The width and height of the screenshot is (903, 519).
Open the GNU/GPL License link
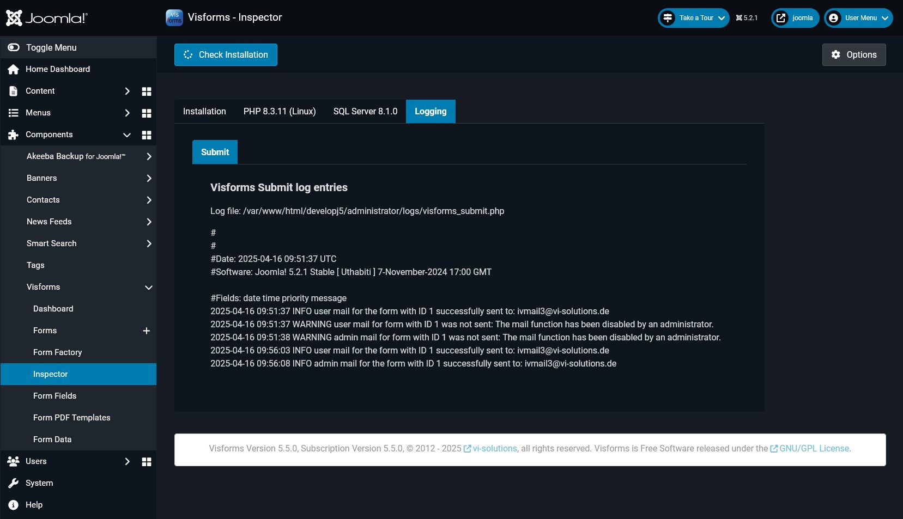tap(814, 449)
